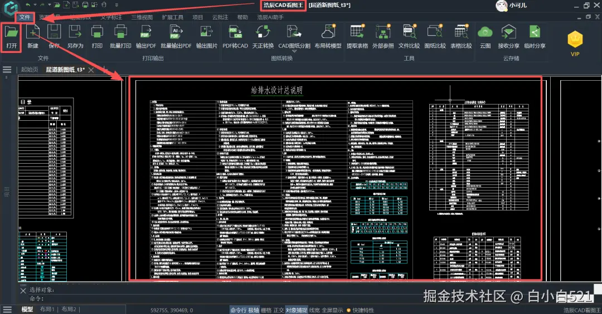Image resolution: width=602 pixels, height=314 pixels.
Task: Close the command line panel
Action: (x=23, y=291)
